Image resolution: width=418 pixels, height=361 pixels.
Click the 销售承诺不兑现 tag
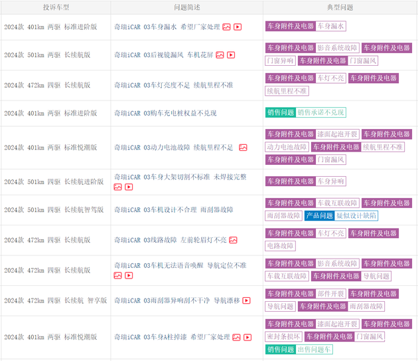[x=321, y=113]
